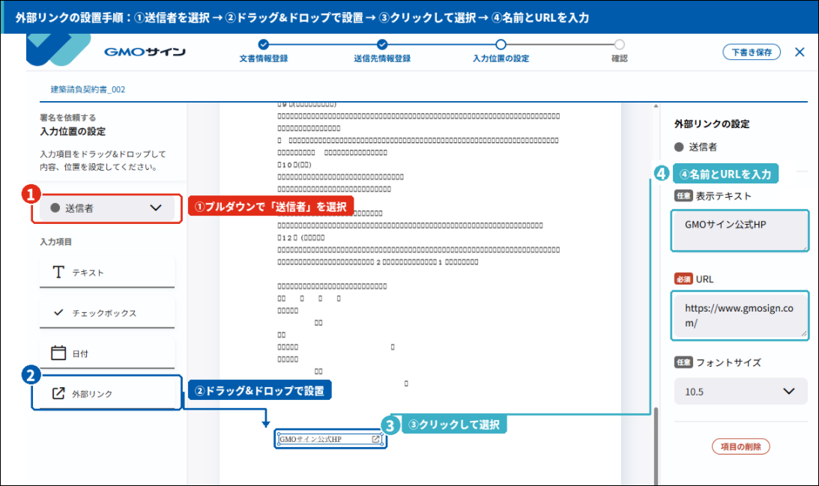Click the external link icon beside 外部リンク
This screenshot has height=486, width=819.
[x=58, y=393]
